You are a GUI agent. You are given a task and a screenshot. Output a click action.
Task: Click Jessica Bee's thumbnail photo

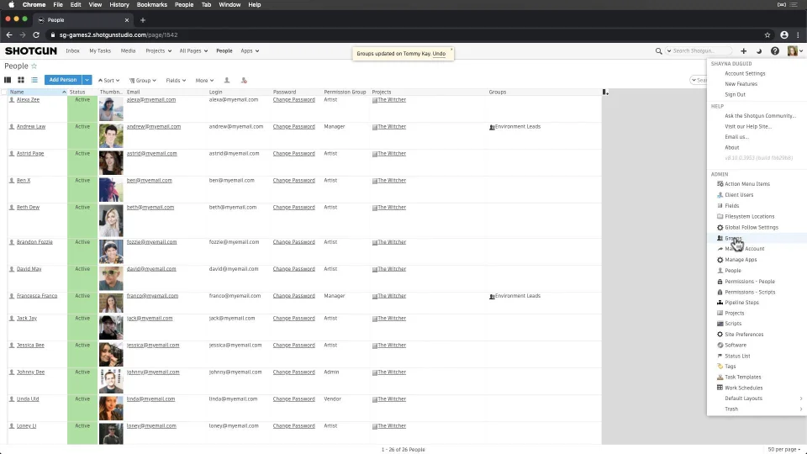point(111,354)
